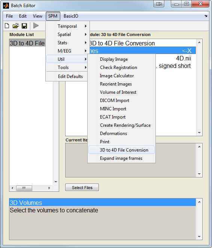Viewport: 212px width, 248px height.
Task: Select Image Calculator from the Util menu
Action: click(x=122, y=76)
